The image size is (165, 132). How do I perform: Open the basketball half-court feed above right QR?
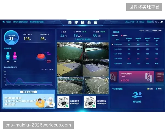[x=96, y=86]
